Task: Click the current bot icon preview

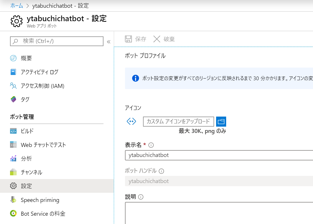Action: click(x=131, y=121)
